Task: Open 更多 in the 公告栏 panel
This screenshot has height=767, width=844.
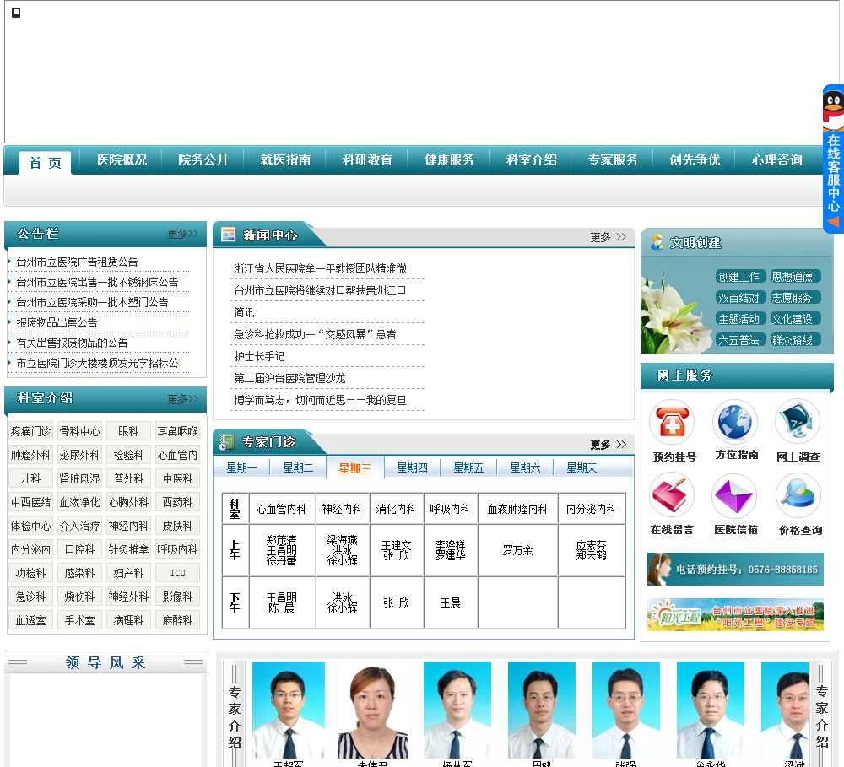Action: (182, 234)
